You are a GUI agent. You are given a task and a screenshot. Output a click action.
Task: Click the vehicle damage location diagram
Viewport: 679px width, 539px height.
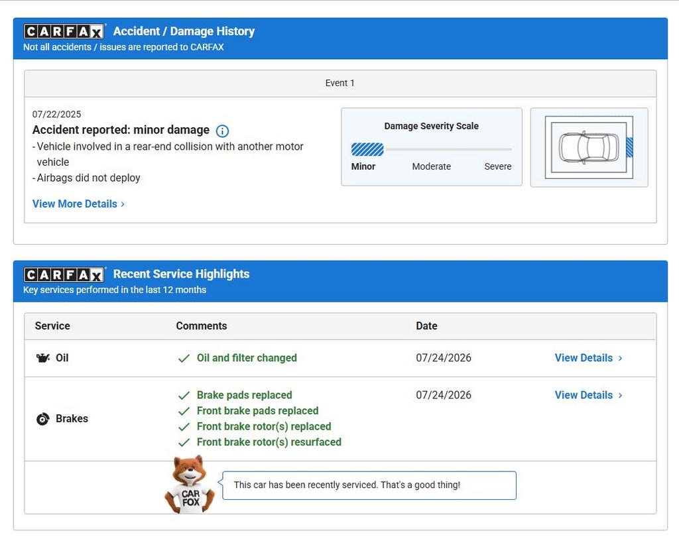589,147
